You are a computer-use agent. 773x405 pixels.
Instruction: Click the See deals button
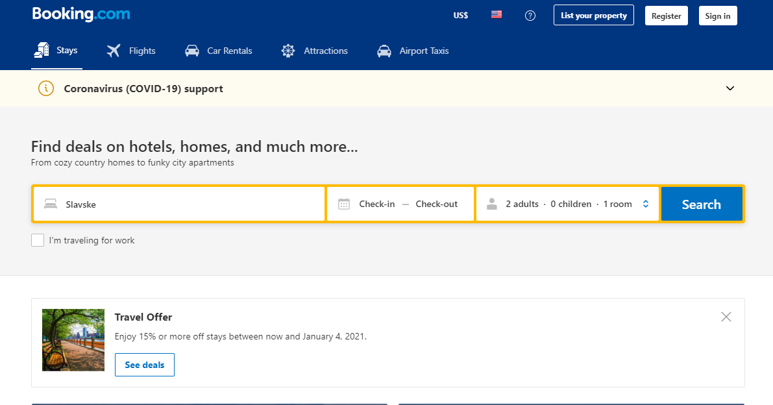pyautogui.click(x=145, y=365)
